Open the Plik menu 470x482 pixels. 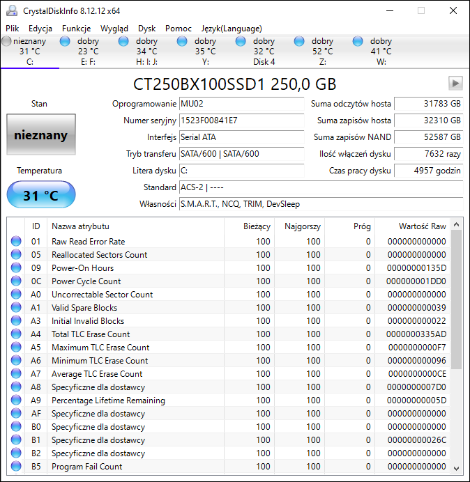point(13,29)
